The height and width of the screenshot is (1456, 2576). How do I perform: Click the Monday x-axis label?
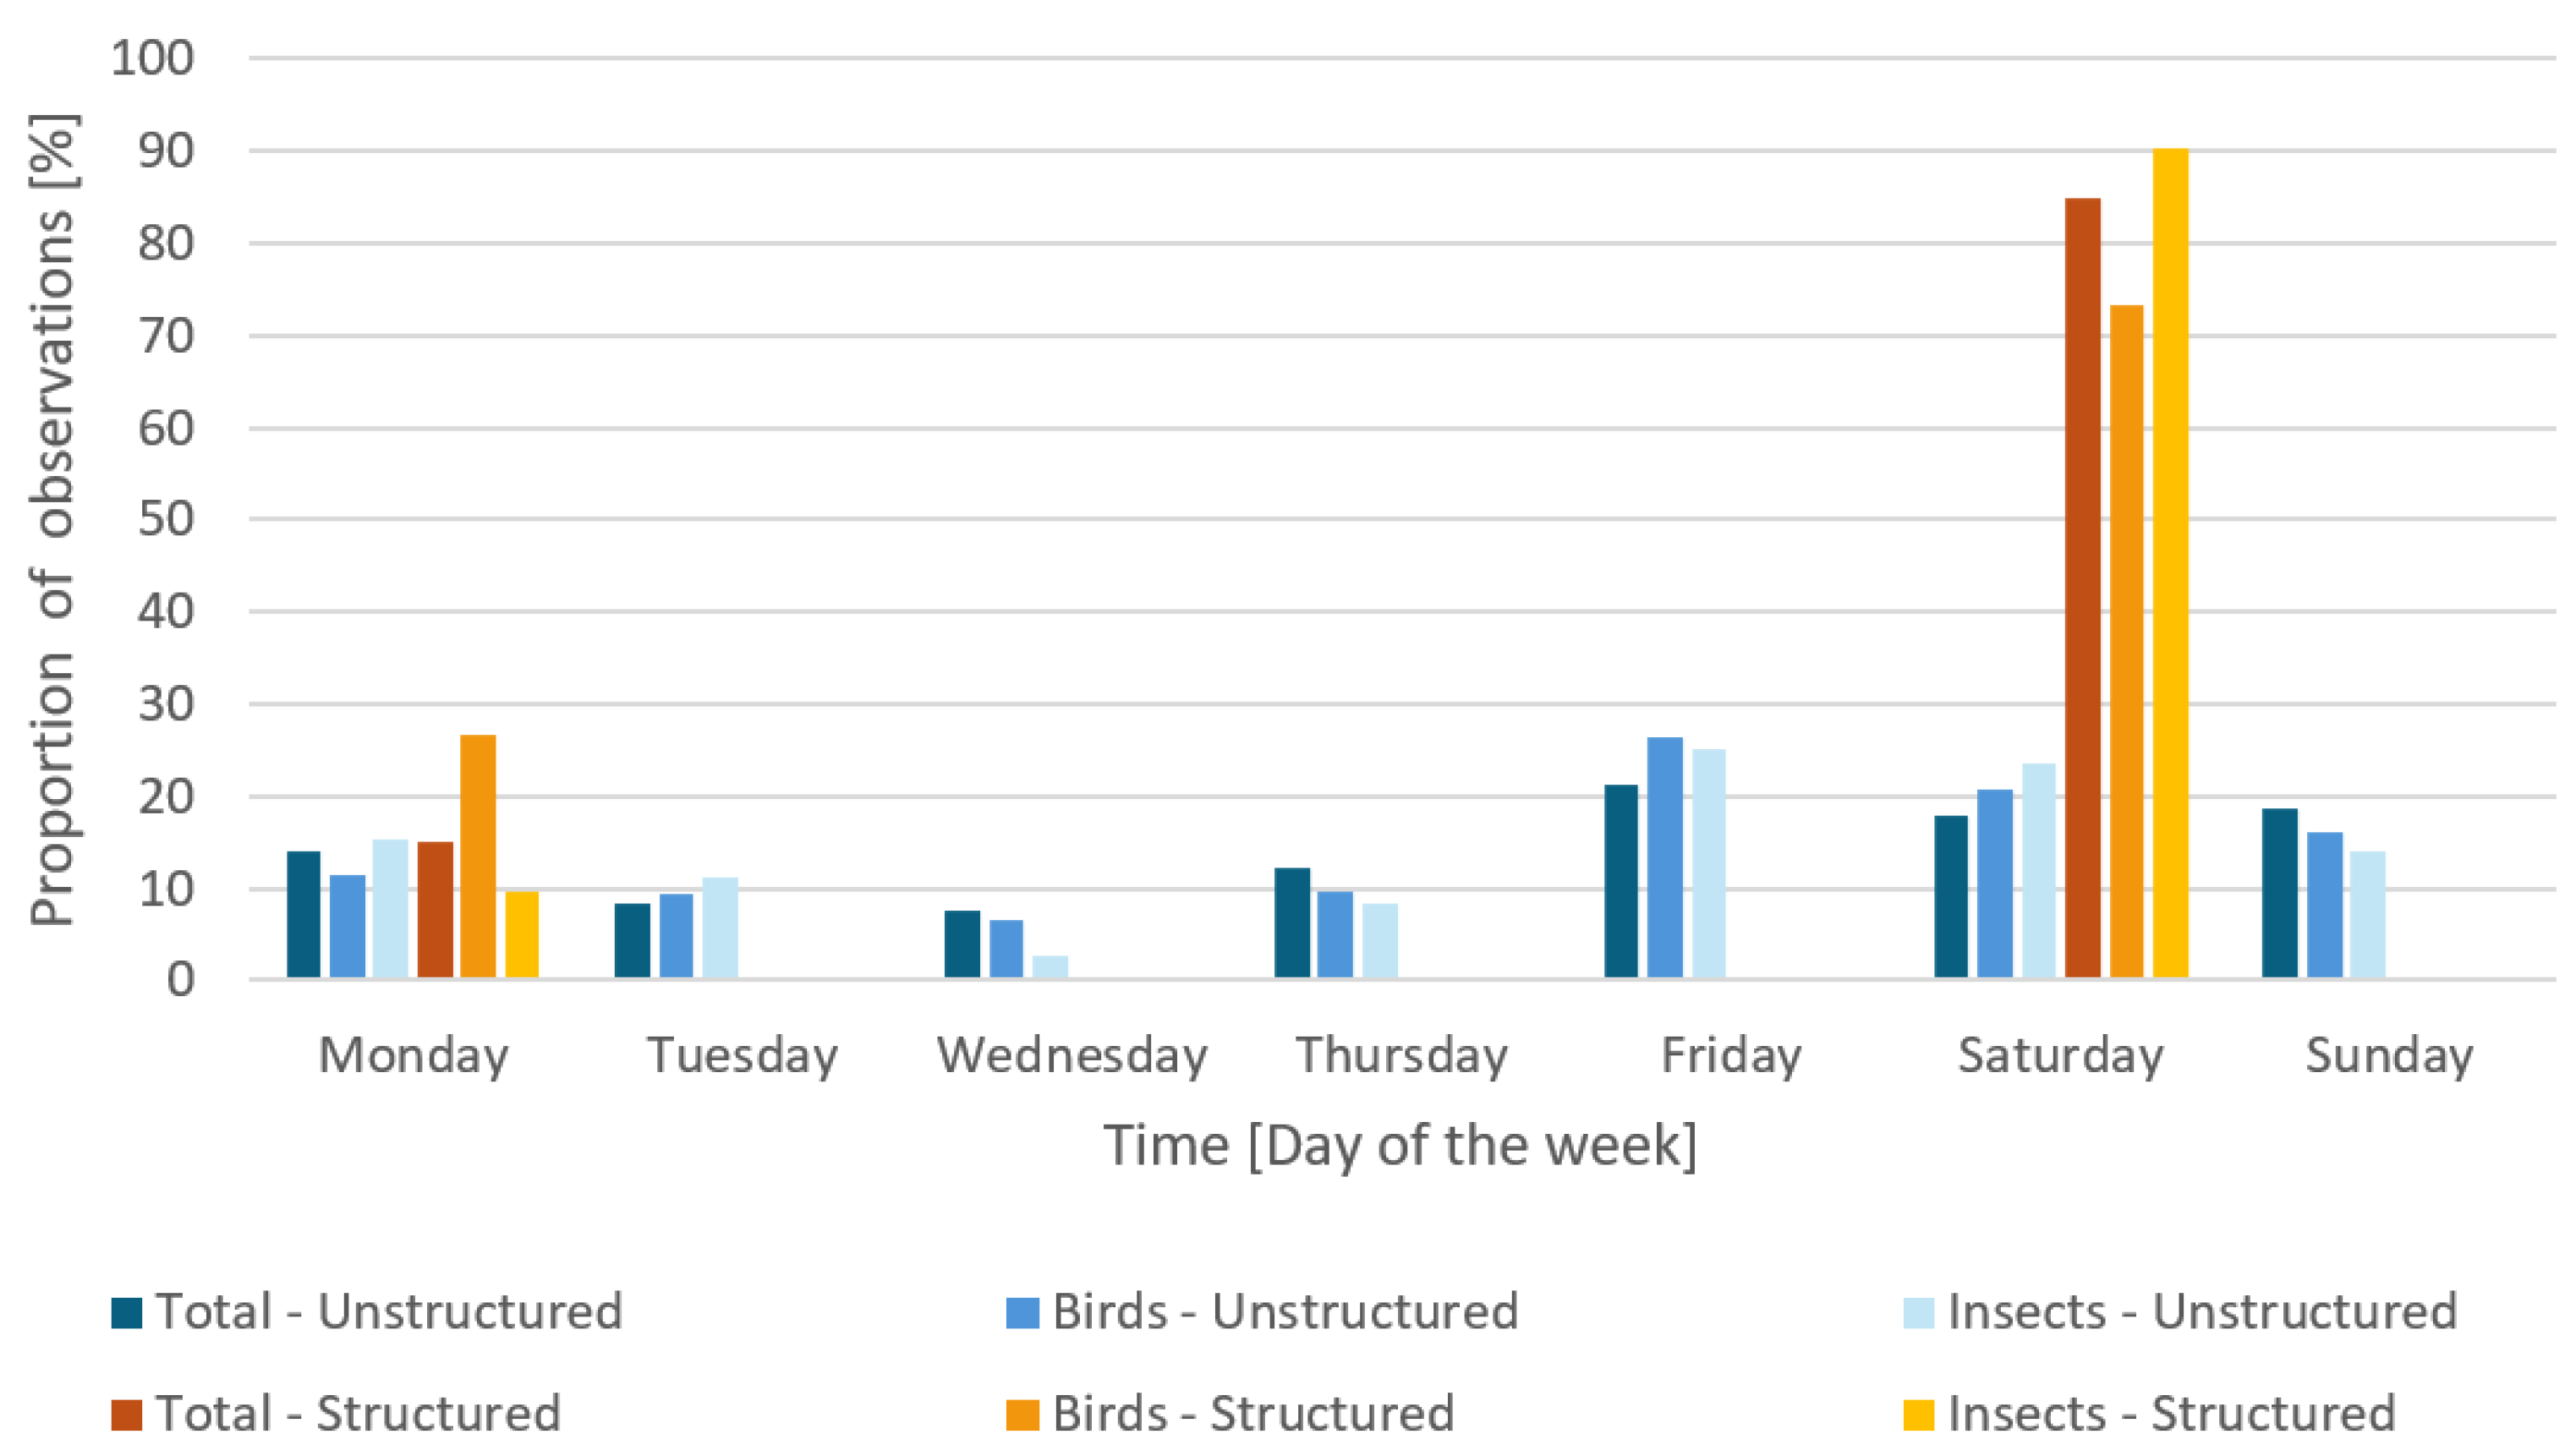click(413, 1056)
